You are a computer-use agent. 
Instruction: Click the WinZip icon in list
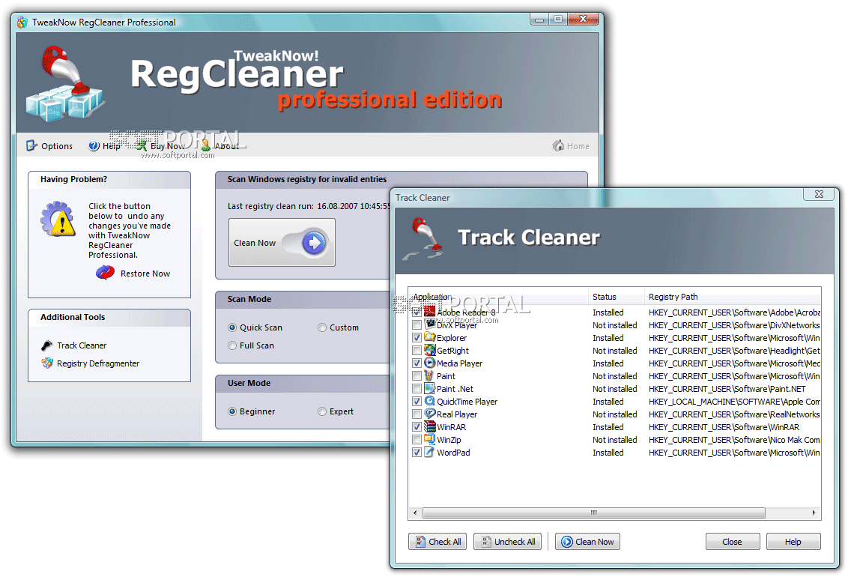coord(429,439)
